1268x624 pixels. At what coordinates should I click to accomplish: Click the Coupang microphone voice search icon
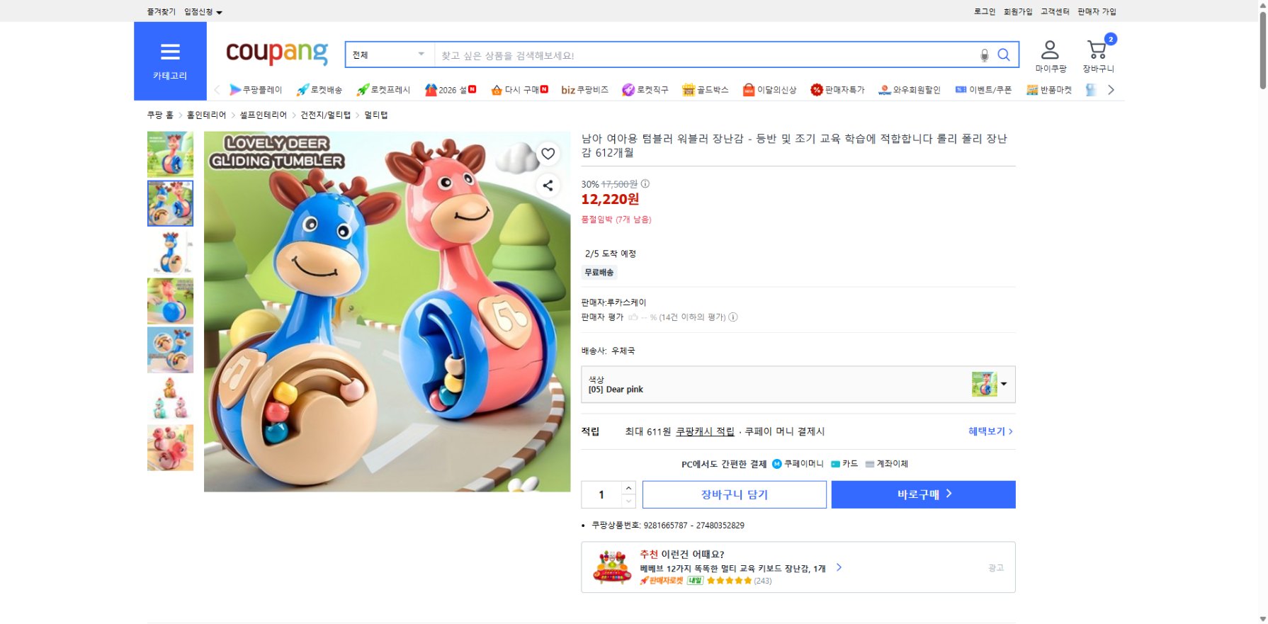[x=984, y=55]
